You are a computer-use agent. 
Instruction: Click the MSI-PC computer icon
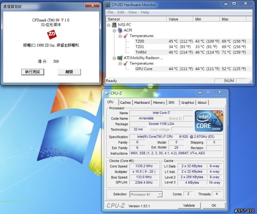[114, 25]
